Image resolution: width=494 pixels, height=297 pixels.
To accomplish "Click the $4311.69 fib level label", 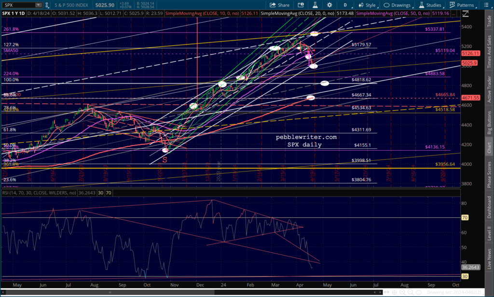I will 361,129.
